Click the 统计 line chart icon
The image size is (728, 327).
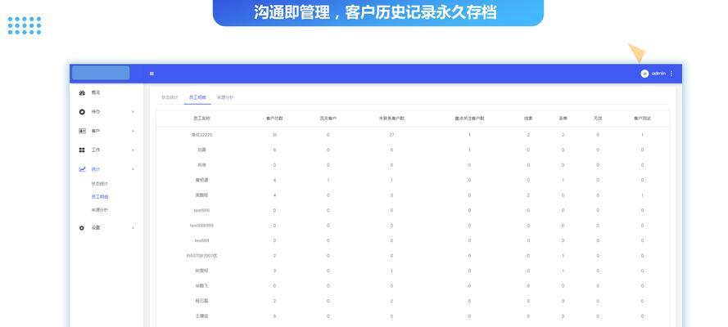[x=82, y=169]
